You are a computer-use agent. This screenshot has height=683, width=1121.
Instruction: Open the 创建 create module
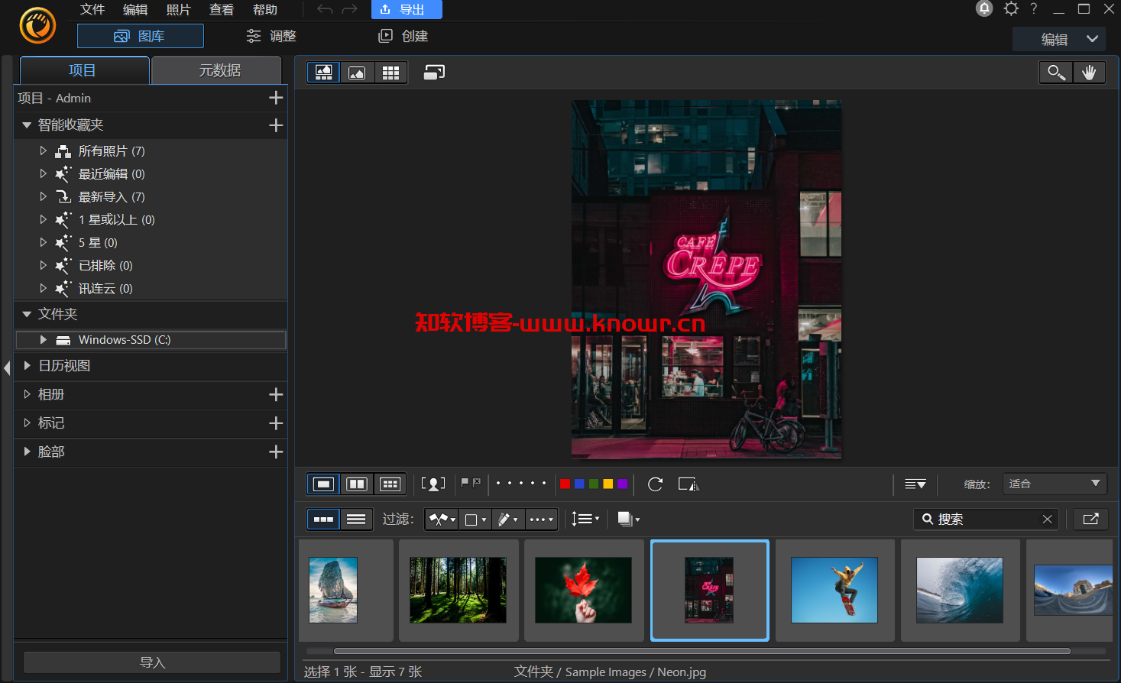[403, 36]
